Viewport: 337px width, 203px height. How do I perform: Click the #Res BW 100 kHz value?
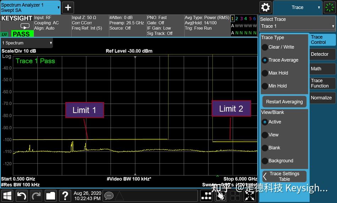(20, 185)
